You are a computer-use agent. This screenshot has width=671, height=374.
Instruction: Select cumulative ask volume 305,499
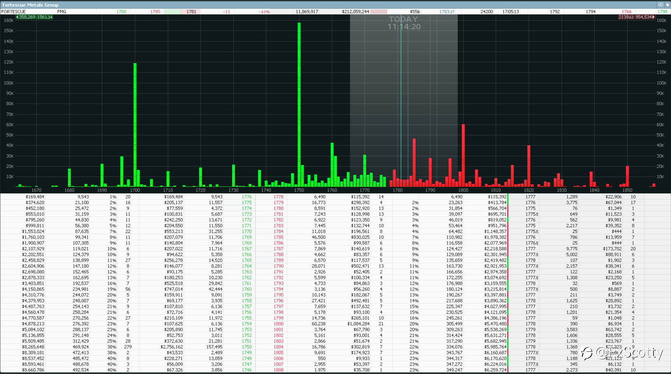tap(454, 324)
